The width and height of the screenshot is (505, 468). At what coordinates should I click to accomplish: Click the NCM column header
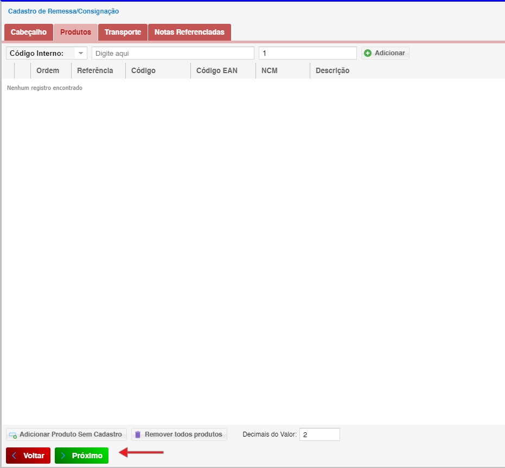pos(270,70)
